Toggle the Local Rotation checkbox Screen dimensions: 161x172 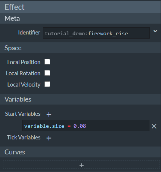coord(47,73)
